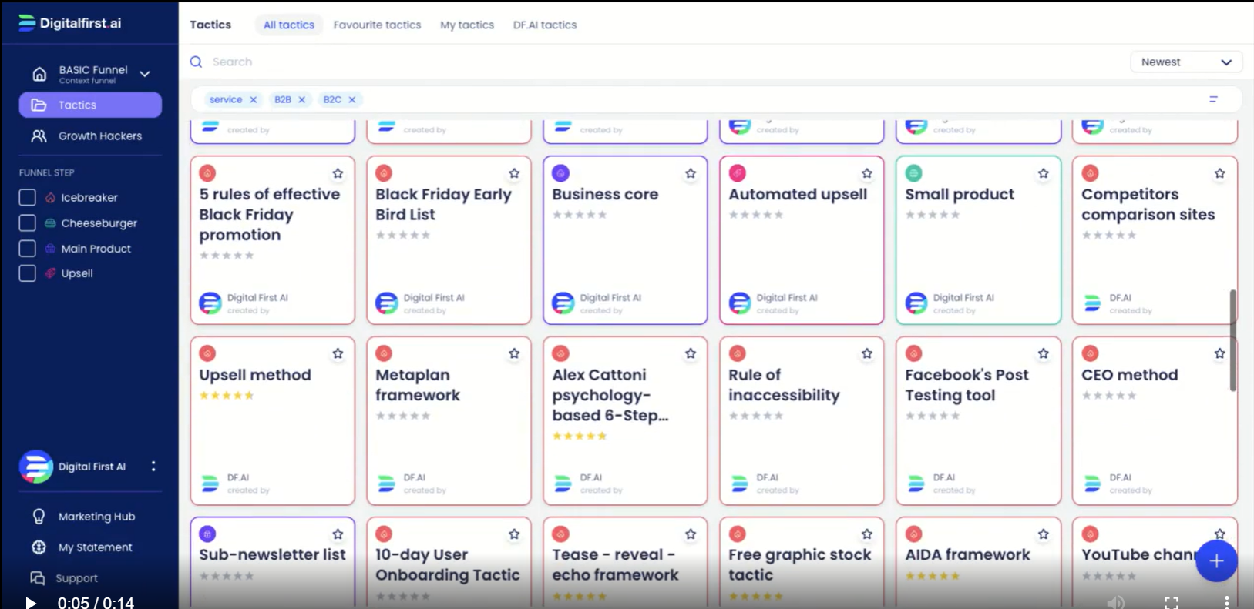Click the search magnifier icon
This screenshot has width=1254, height=609.
click(197, 62)
